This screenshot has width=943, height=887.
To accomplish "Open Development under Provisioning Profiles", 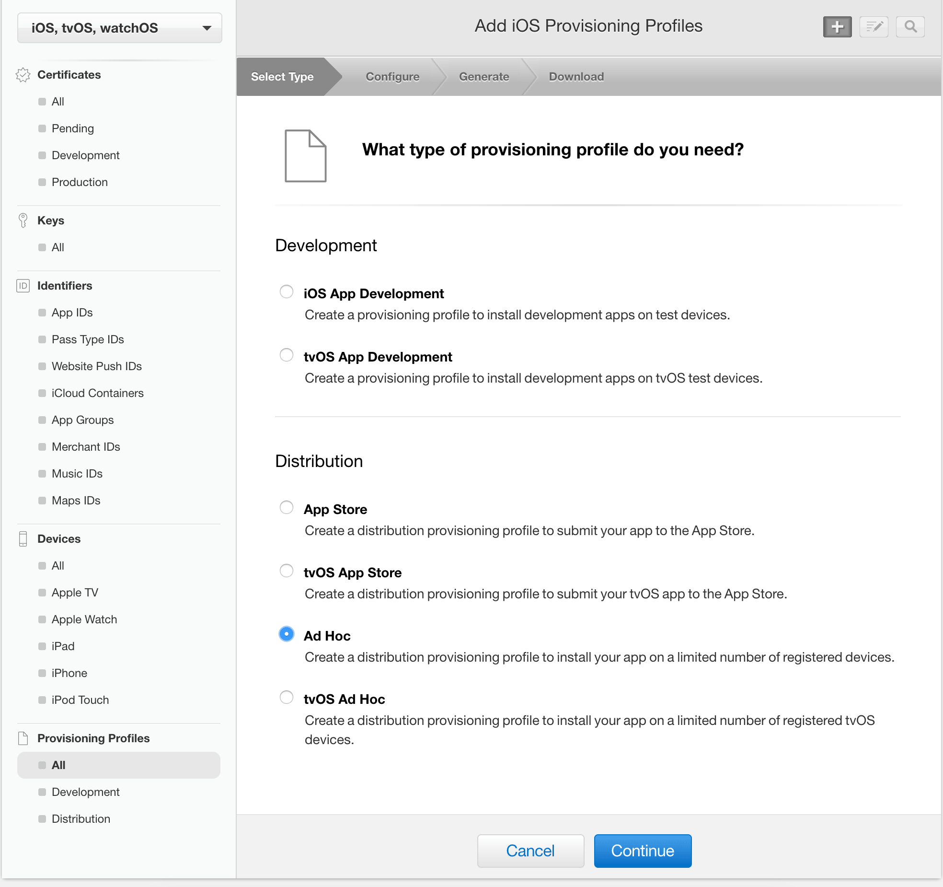I will [x=86, y=792].
